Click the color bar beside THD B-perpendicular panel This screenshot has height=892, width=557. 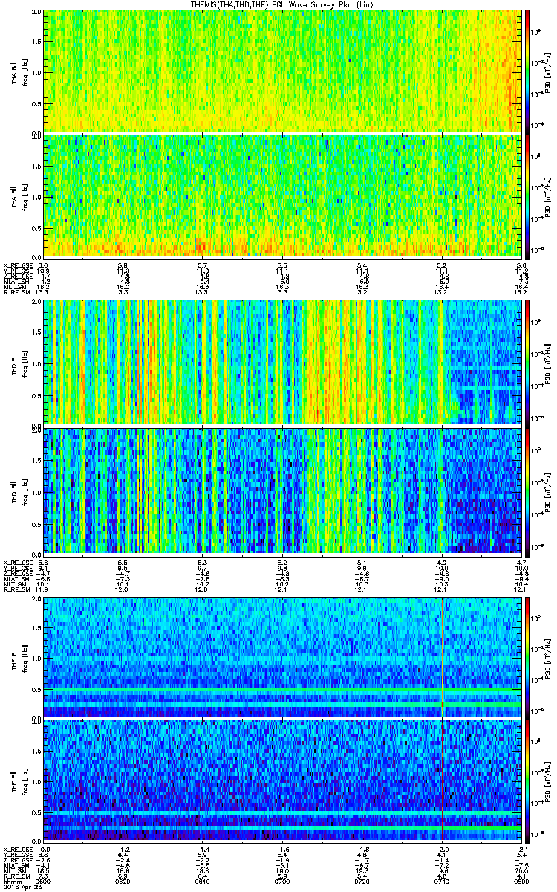[528, 362]
